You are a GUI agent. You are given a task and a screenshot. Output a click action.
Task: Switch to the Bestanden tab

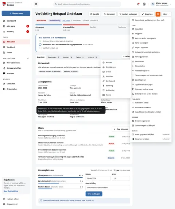pos(54,57)
